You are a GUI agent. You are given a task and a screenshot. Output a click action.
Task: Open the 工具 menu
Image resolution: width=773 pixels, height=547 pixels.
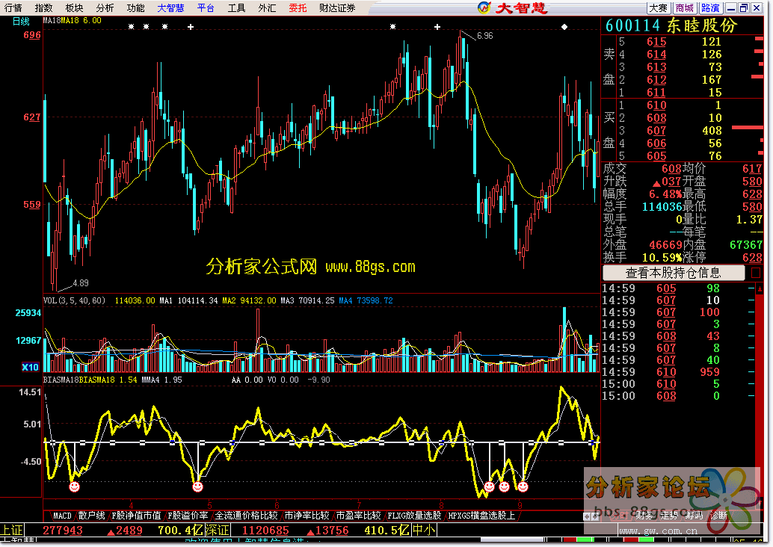coord(236,8)
